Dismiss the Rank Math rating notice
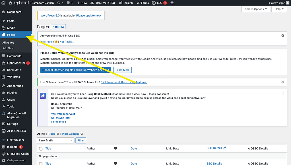 (282, 93)
